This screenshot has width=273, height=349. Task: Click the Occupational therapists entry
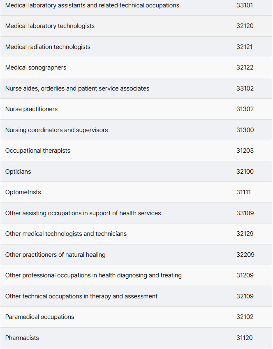click(38, 151)
